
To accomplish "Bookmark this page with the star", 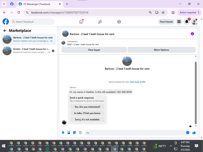I will tap(163, 13).
